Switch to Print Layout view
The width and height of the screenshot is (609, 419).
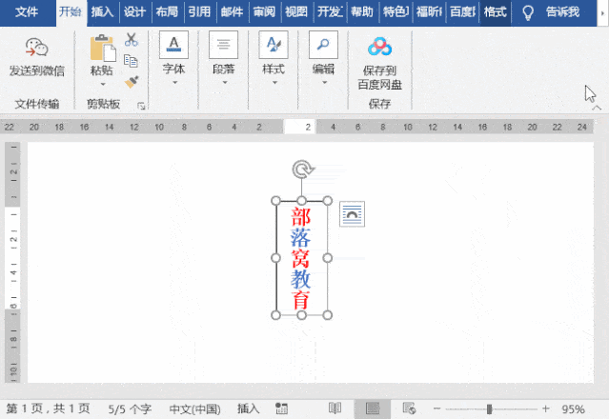coord(373,409)
